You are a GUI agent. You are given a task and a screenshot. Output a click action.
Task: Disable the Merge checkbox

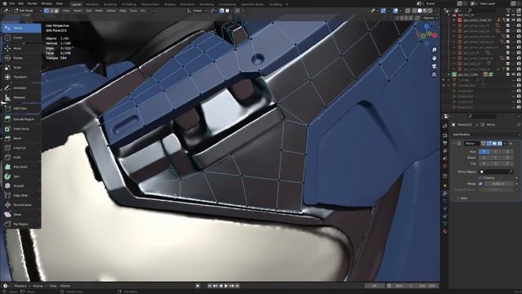click(x=480, y=184)
